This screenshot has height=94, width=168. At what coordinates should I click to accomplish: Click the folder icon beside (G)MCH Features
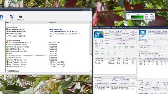tap(7, 40)
